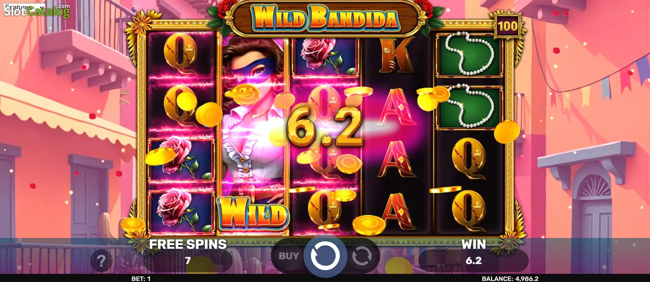Click the rose symbol atop third reel

[325, 56]
